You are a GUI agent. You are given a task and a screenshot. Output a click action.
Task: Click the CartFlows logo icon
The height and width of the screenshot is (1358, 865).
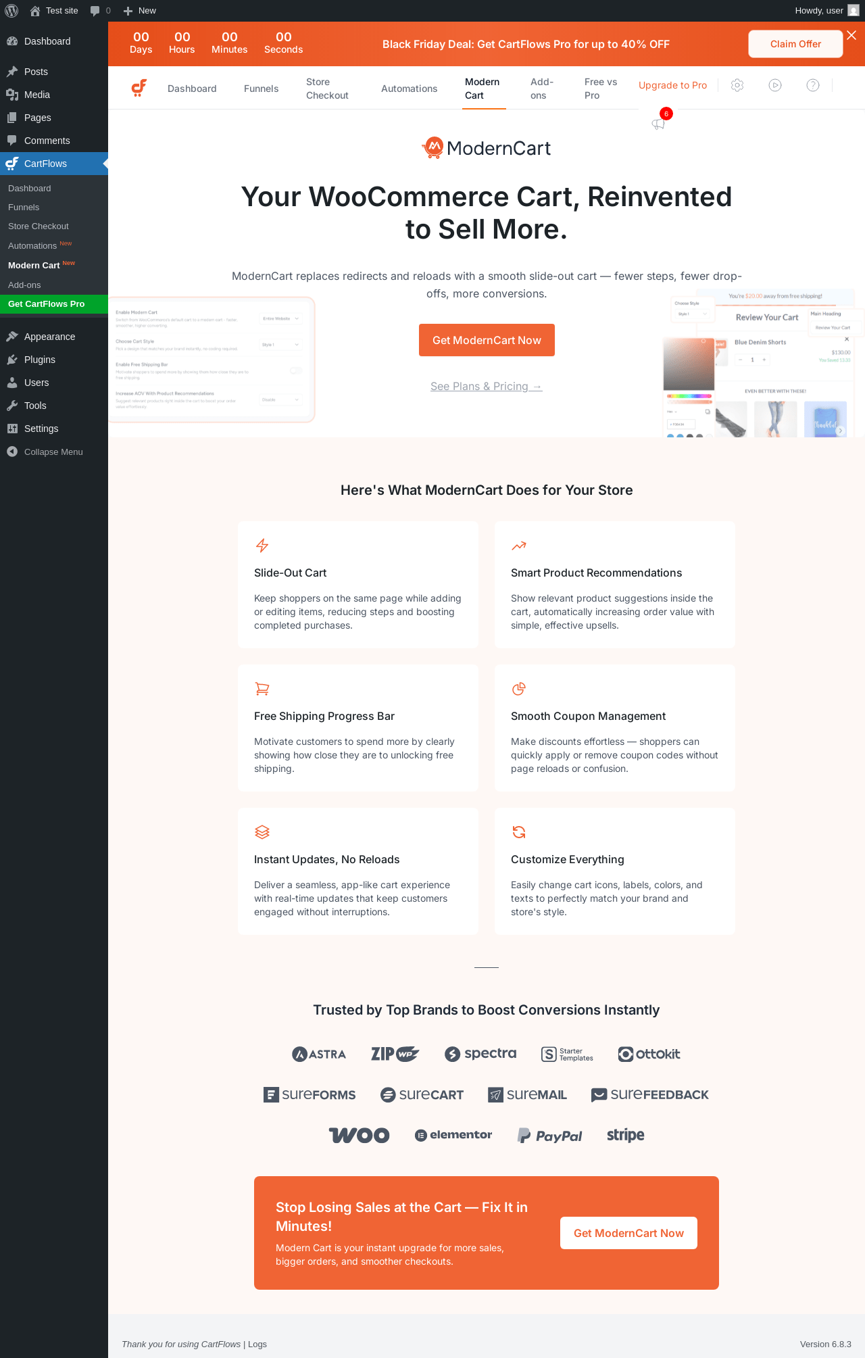(x=139, y=88)
